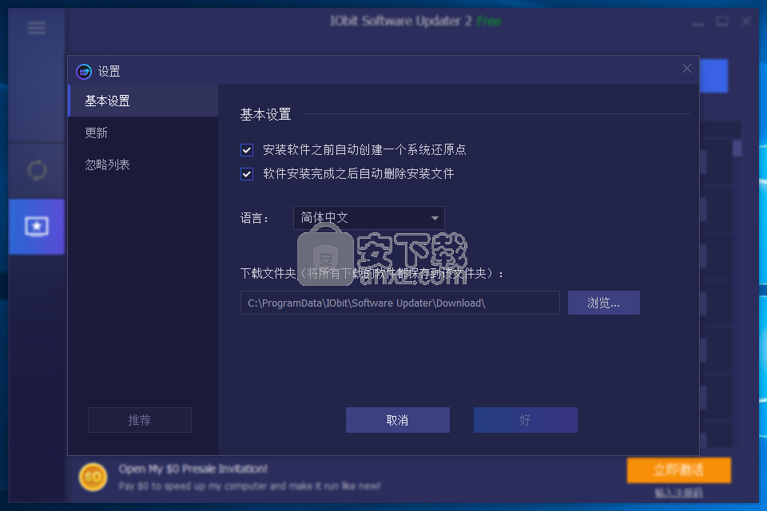Confirm settings with the 好 button

(x=526, y=420)
